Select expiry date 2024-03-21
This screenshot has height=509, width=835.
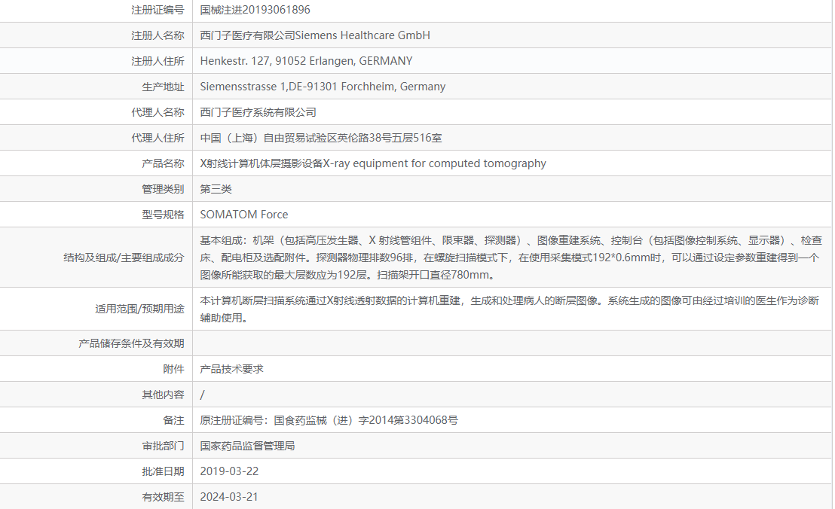(229, 497)
